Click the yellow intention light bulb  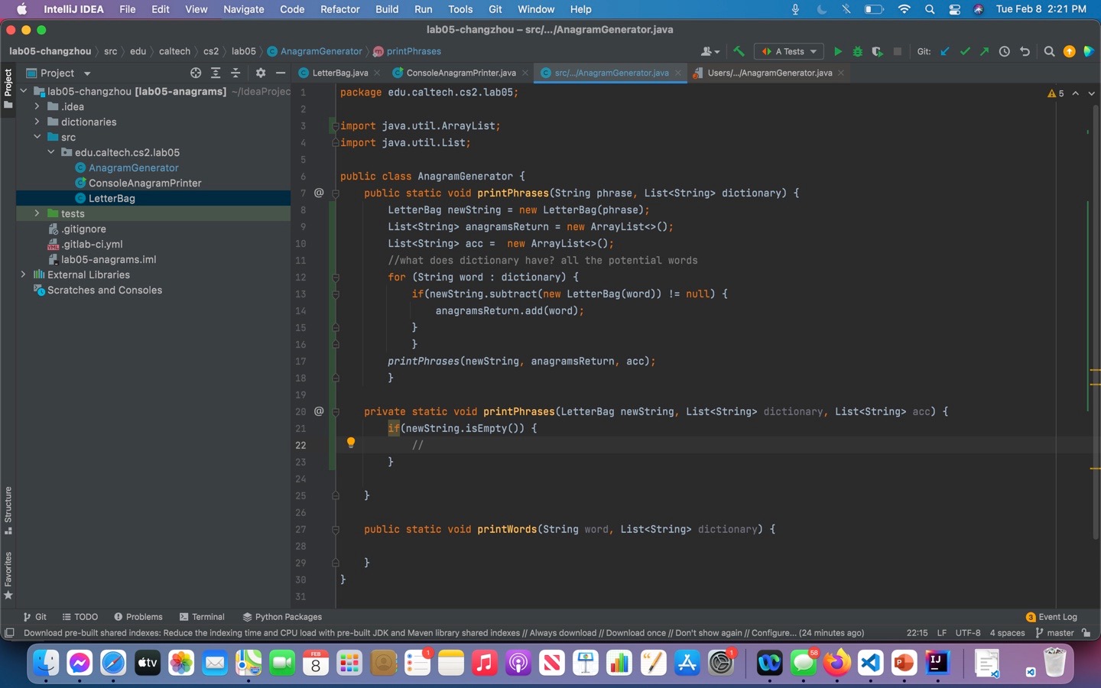point(351,443)
